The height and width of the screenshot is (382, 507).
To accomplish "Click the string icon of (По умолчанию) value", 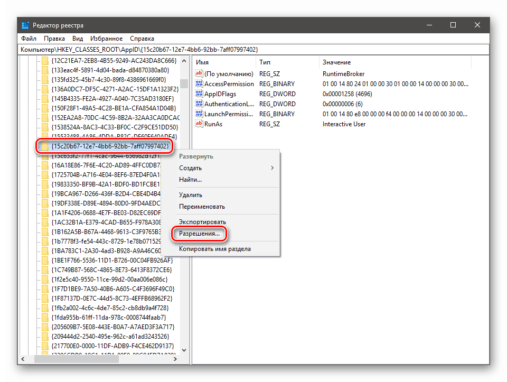I will click(x=199, y=73).
